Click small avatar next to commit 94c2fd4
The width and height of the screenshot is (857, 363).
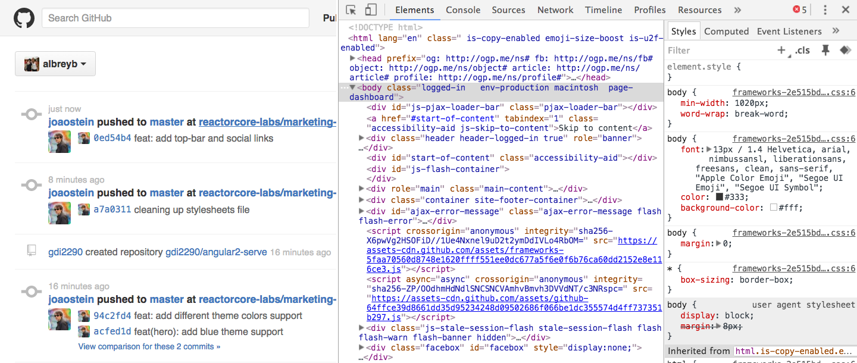(84, 315)
